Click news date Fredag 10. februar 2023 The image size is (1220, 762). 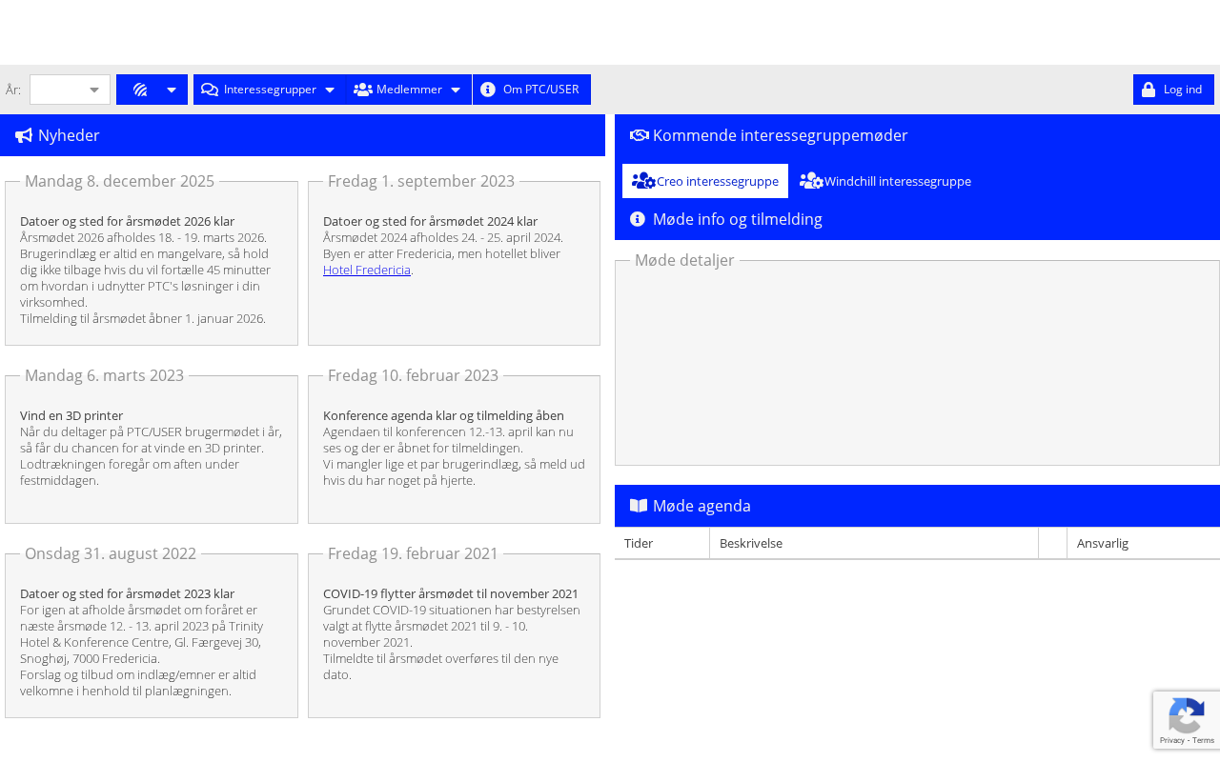(x=413, y=375)
